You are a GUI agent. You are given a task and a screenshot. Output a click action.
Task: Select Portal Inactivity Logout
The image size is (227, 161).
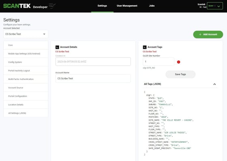click(x=26, y=71)
